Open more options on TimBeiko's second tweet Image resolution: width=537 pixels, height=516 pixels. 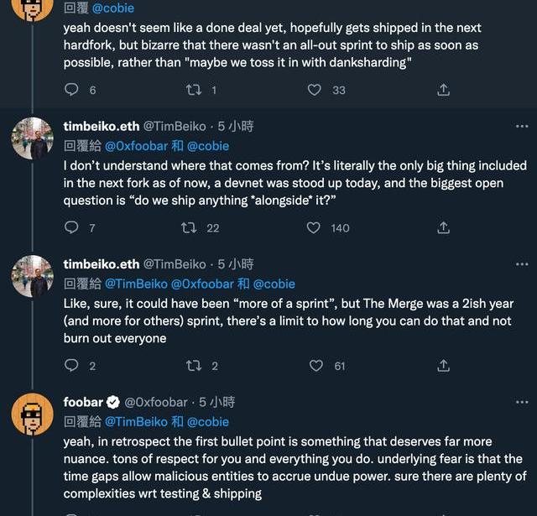pyautogui.click(x=521, y=263)
